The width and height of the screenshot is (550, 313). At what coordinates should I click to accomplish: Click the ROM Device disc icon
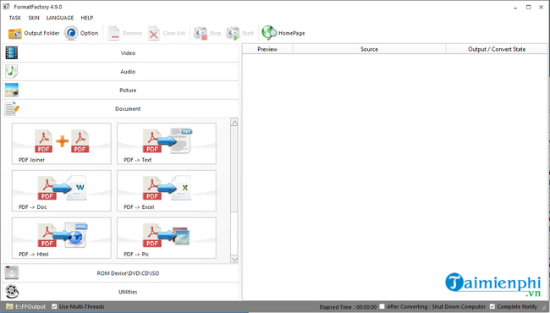12,272
